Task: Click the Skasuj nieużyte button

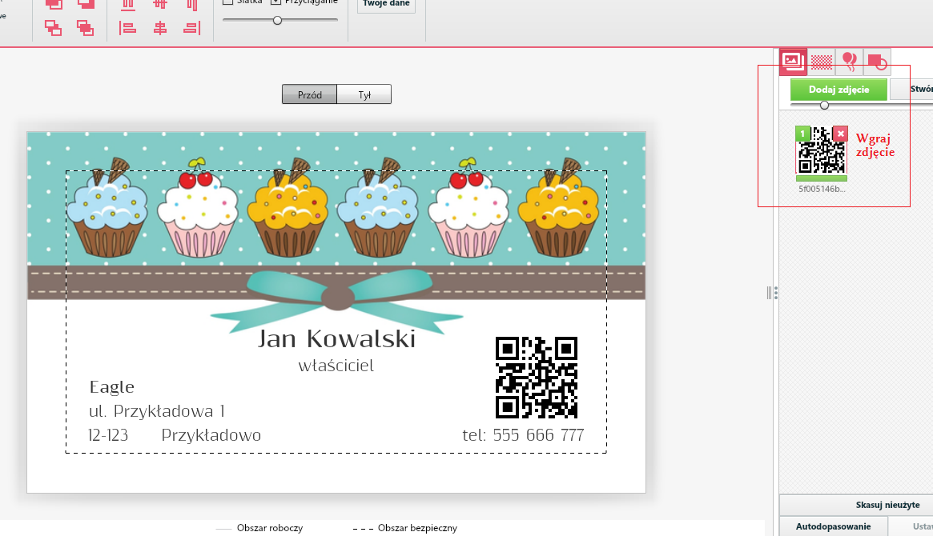Action: coord(887,505)
